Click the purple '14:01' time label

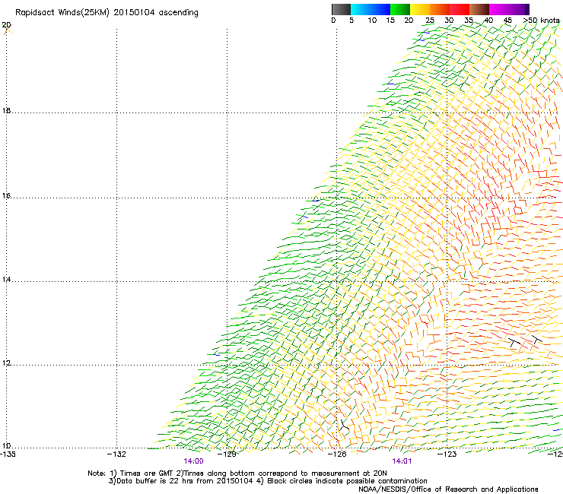pos(402,461)
